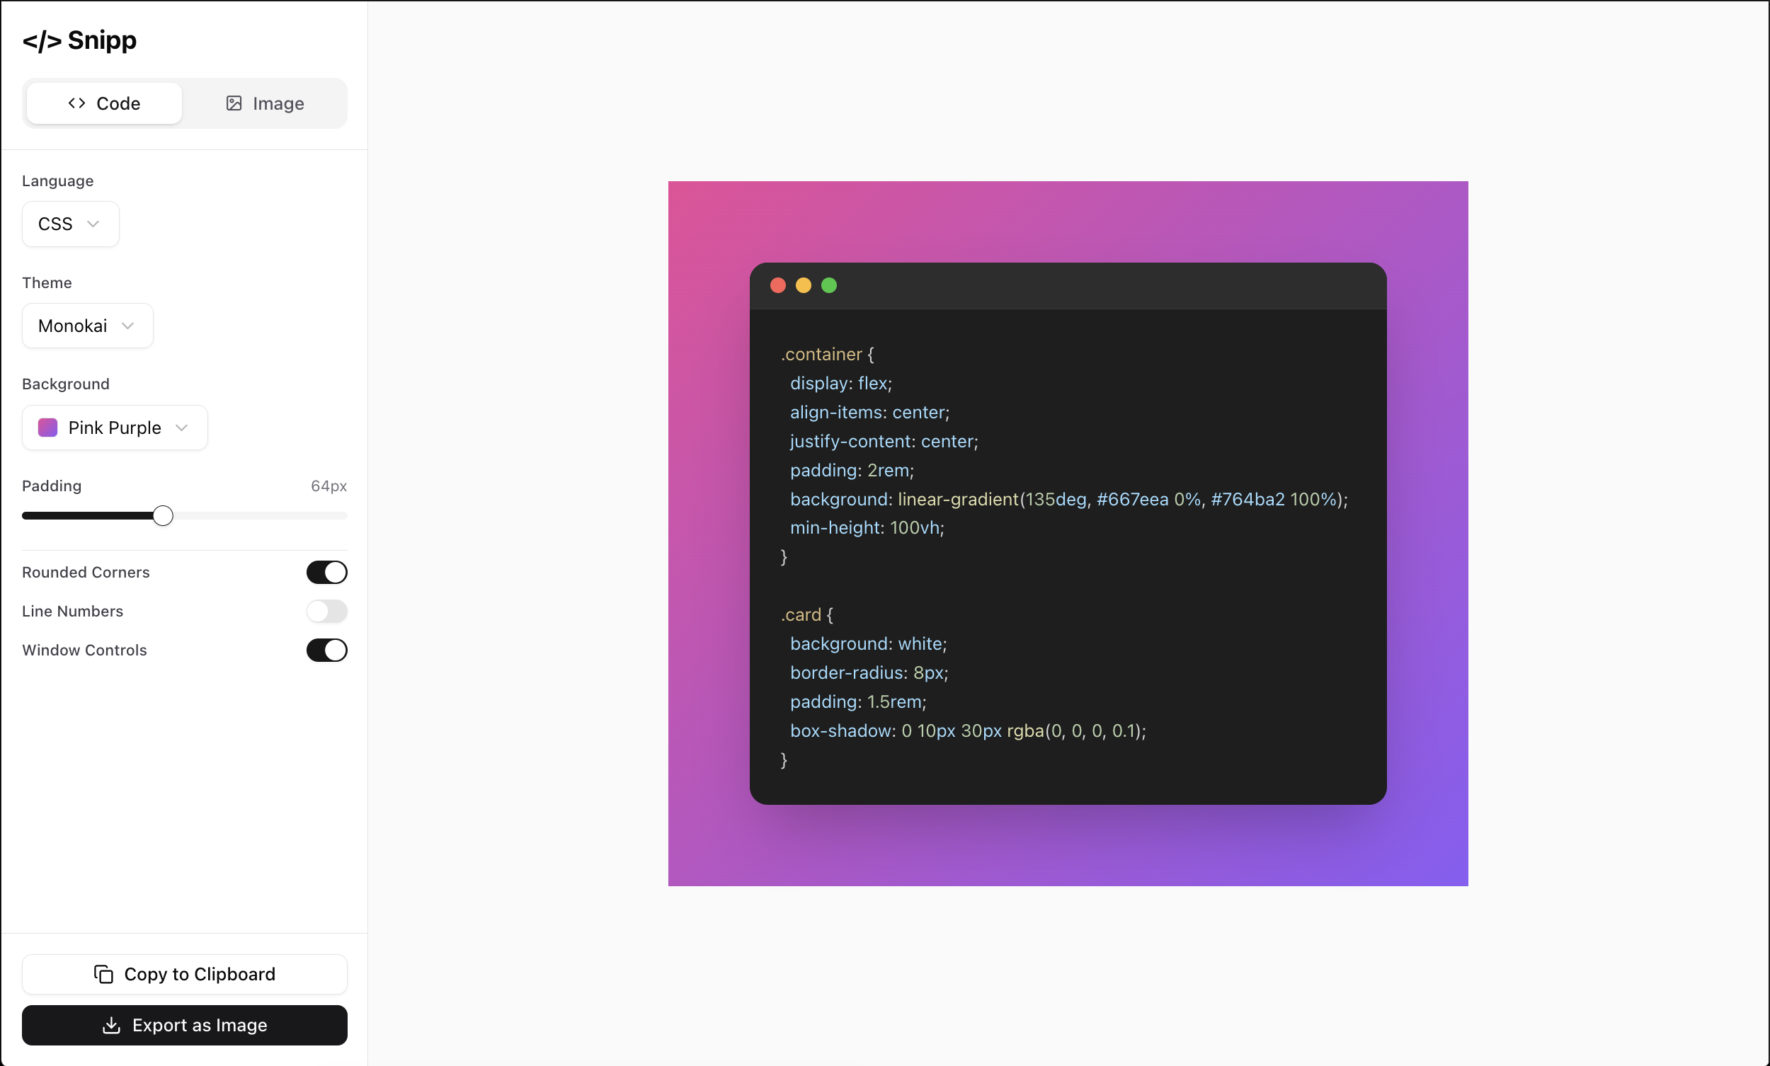The height and width of the screenshot is (1066, 1770).
Task: Click the copy icon beside Copy to Clipboard
Action: coord(103,974)
